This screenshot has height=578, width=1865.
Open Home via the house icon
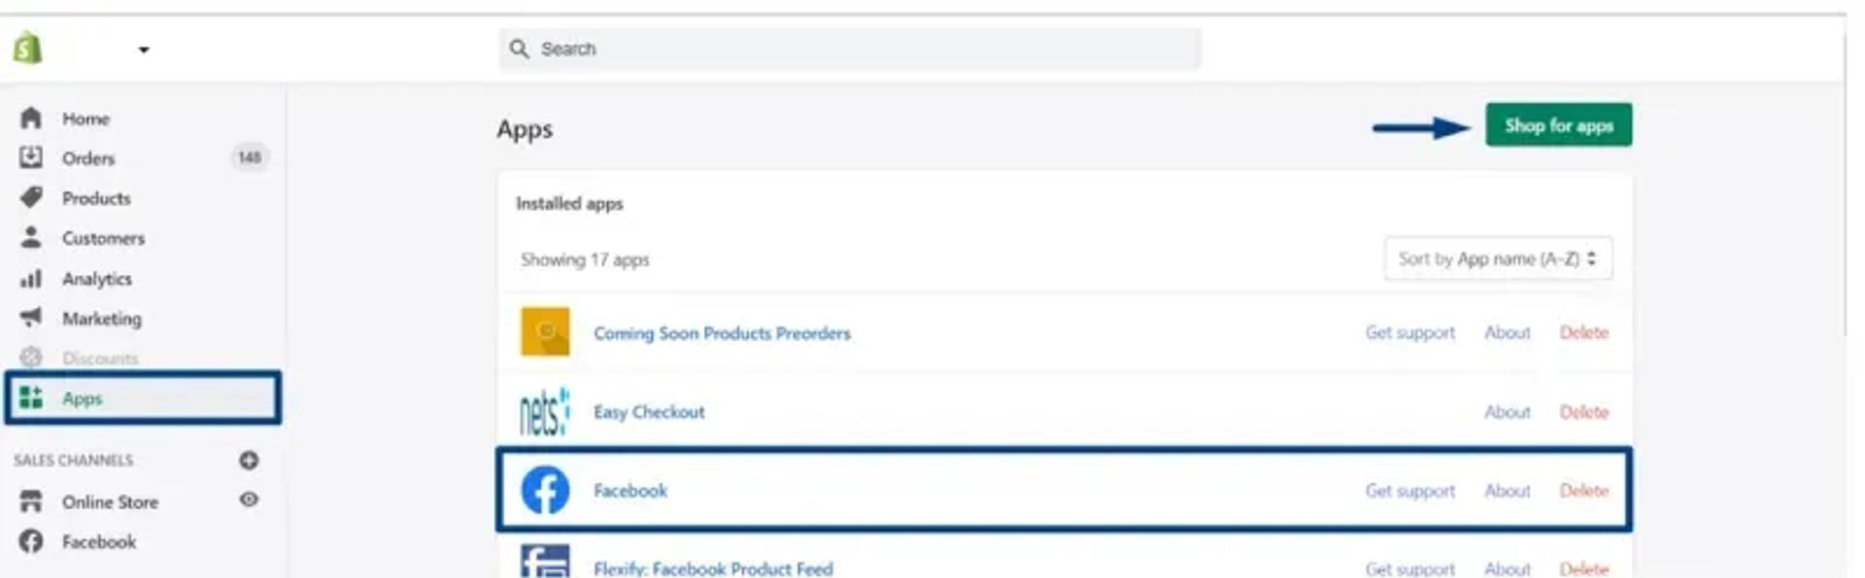(x=31, y=118)
